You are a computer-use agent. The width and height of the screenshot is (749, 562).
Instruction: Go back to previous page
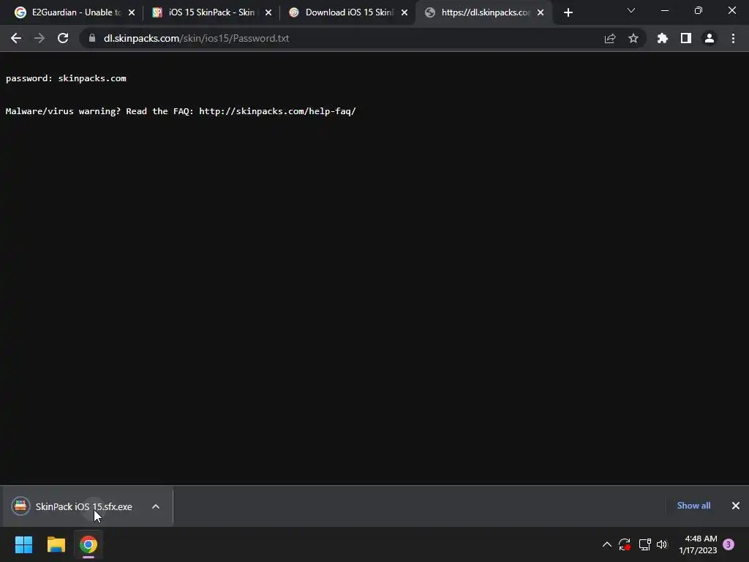click(x=16, y=38)
